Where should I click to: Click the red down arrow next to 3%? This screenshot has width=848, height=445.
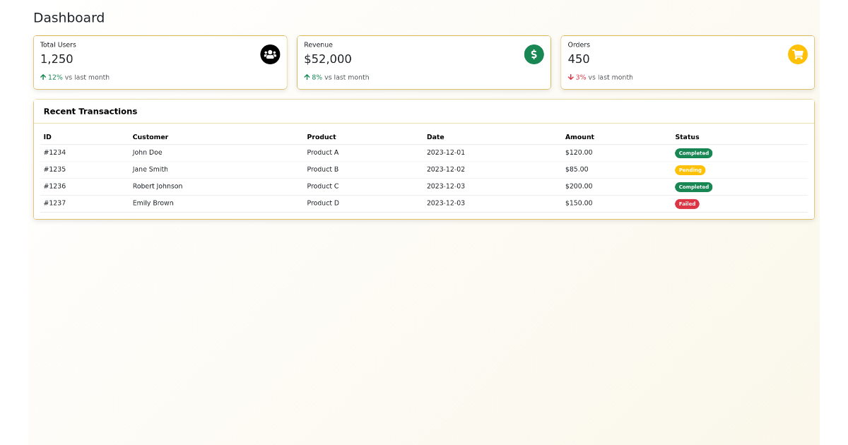tap(571, 77)
